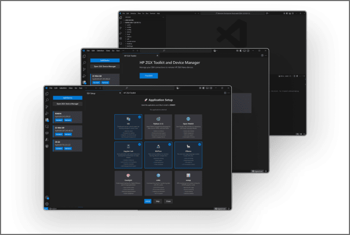This screenshot has width=350, height=235.
Task: Open Run and Debug in the front window
Action: click(x=48, y=114)
